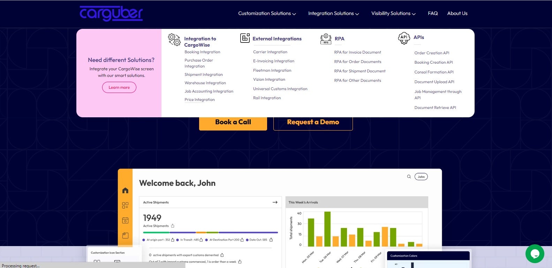The height and width of the screenshot is (268, 552).
Task: Open Carrier Integration link
Action: [270, 52]
